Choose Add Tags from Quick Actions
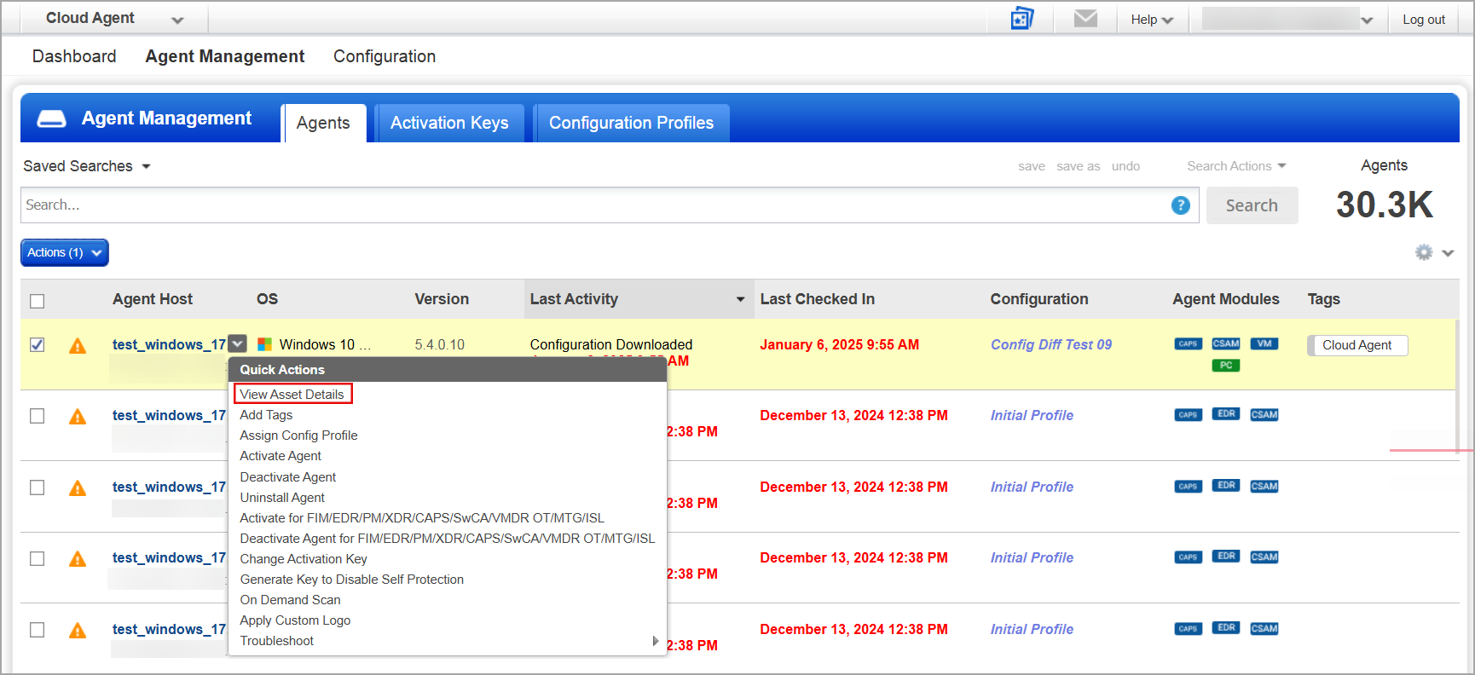The height and width of the screenshot is (675, 1475). [266, 415]
